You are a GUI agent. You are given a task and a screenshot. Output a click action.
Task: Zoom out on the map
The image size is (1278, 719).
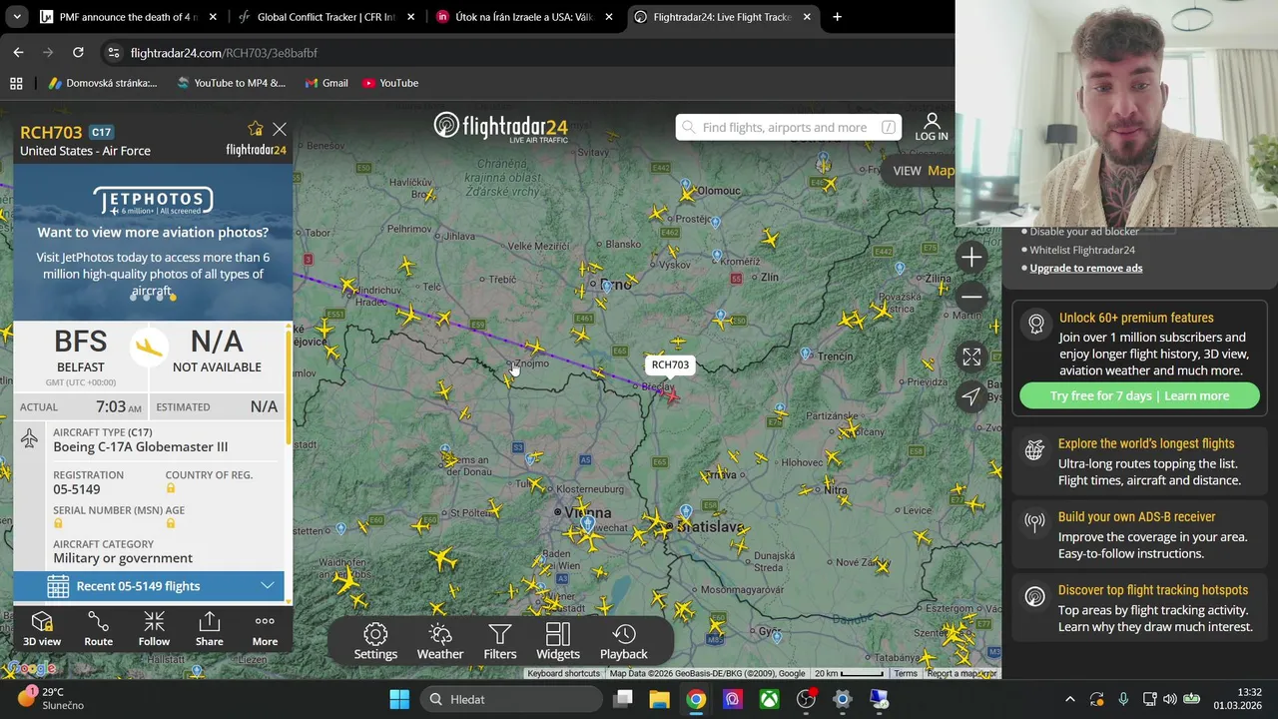pos(971,297)
